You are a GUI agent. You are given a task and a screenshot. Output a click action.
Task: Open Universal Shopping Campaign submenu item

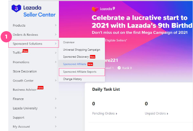82,50
